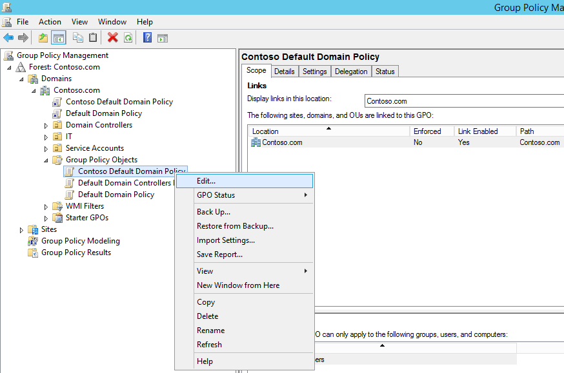
Task: Expand the WMI Filters node
Action: click(x=46, y=207)
